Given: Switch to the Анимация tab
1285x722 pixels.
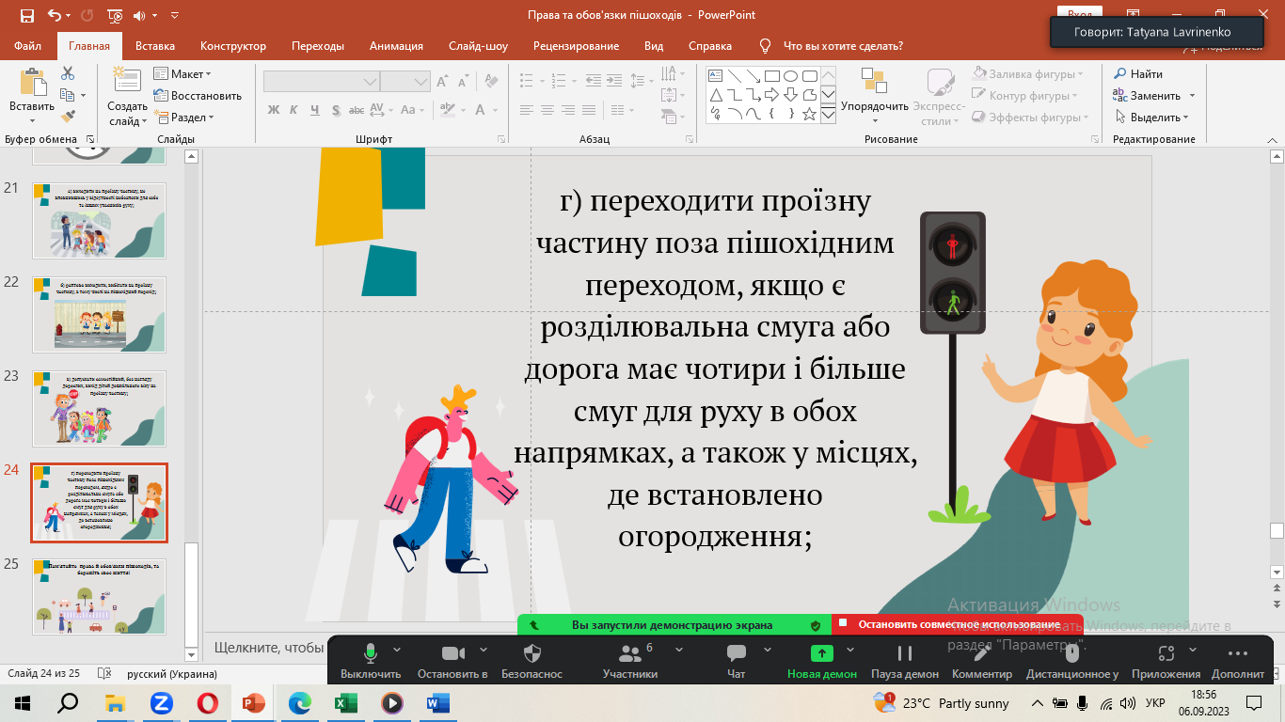Looking at the screenshot, I should [x=396, y=46].
